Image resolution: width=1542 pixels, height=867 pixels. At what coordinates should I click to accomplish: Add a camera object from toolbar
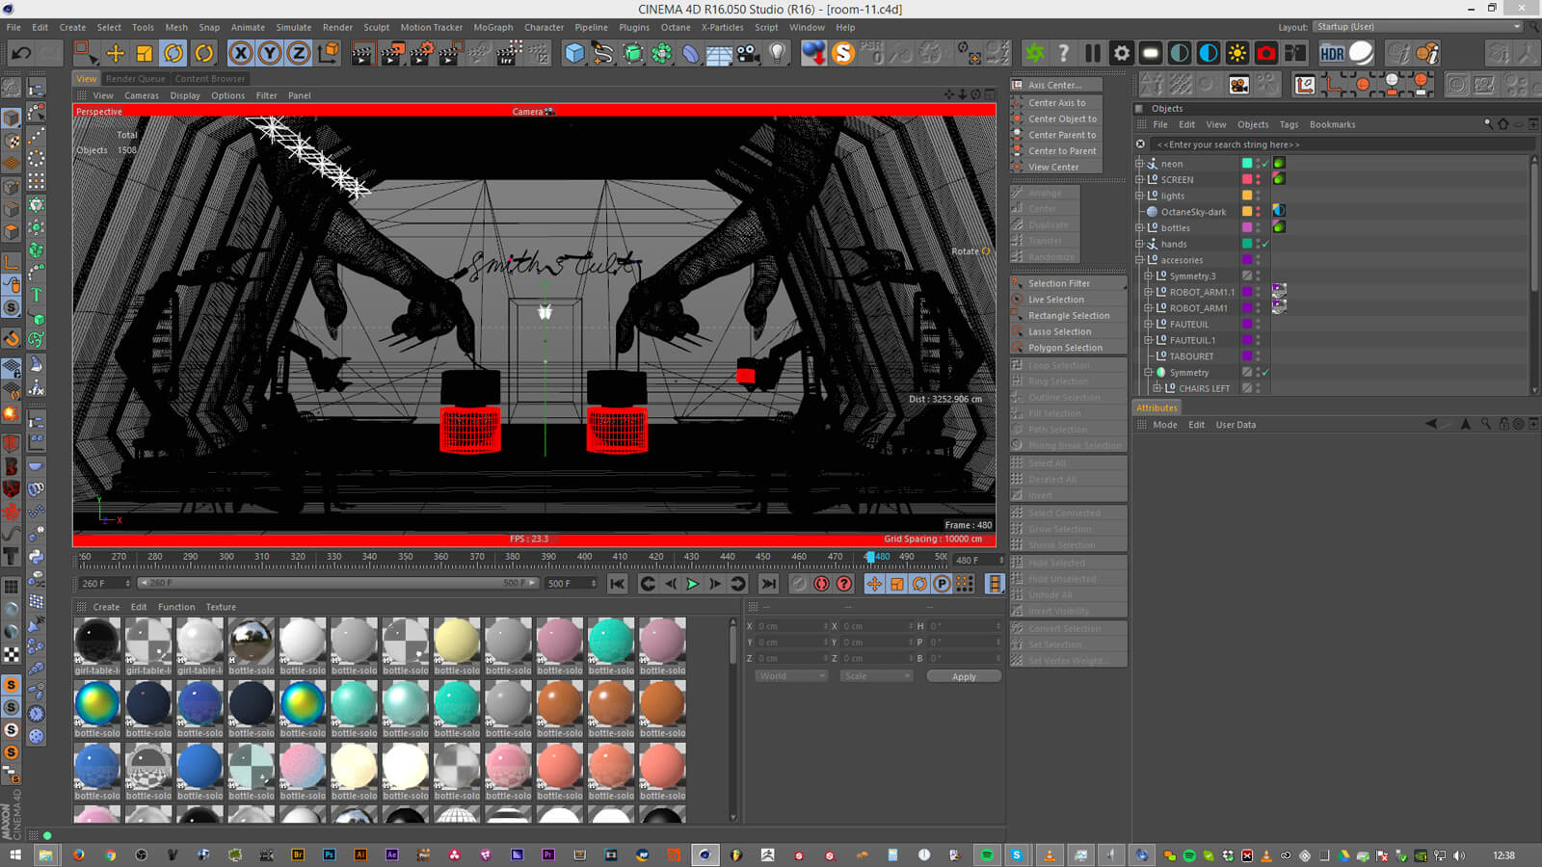coord(749,53)
